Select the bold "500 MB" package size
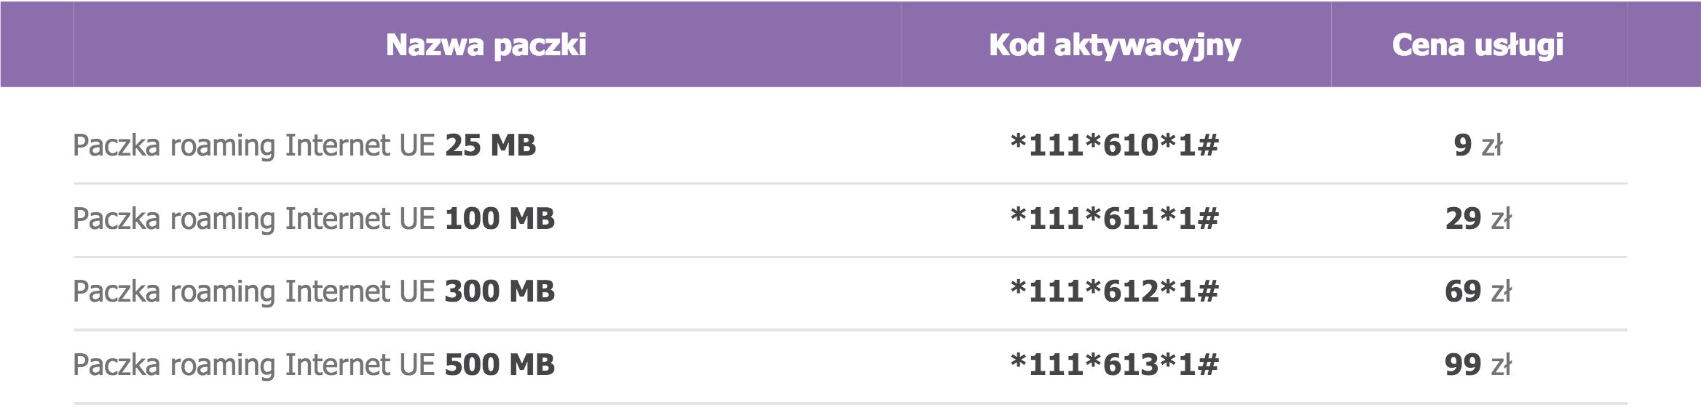 500,365
